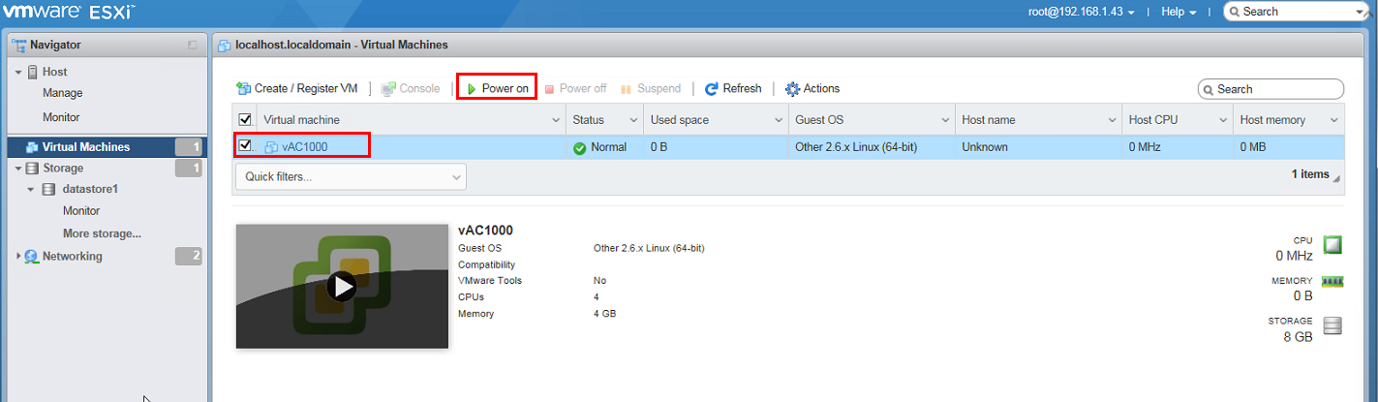This screenshot has width=1378, height=402.
Task: Click the VM list search field
Action: 1271,89
